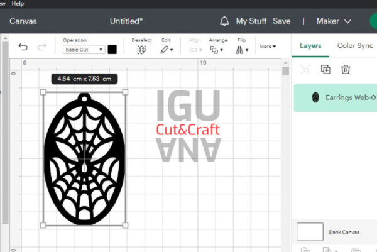Click the Redo arrow icon
The image size is (377, 252).
(x=42, y=47)
